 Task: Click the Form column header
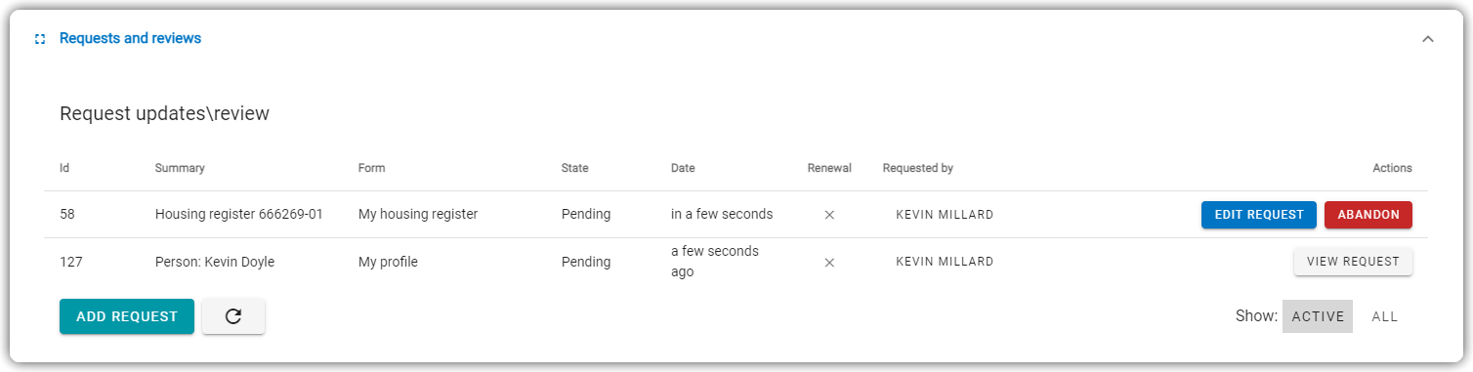[372, 168]
